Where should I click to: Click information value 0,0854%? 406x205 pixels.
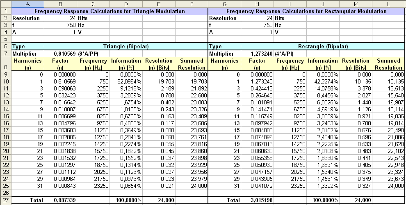[x=126, y=186]
